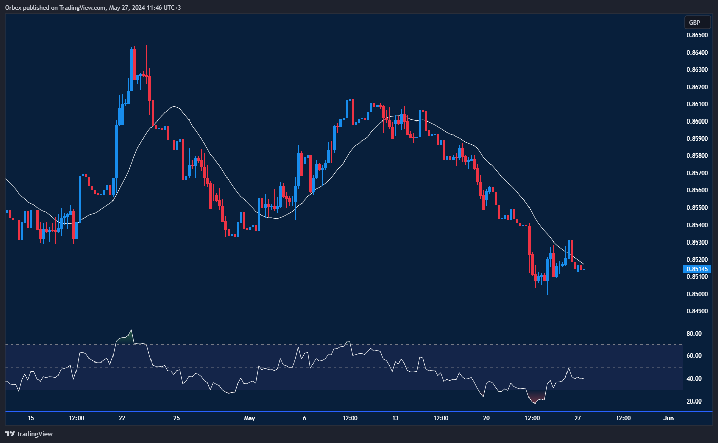This screenshot has width=718, height=443.
Task: Click the 80.00 RSI scale value
Action: tap(694, 334)
